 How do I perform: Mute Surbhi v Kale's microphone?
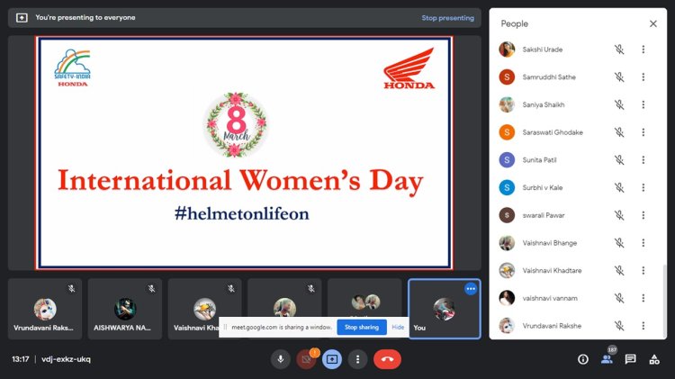tap(619, 187)
